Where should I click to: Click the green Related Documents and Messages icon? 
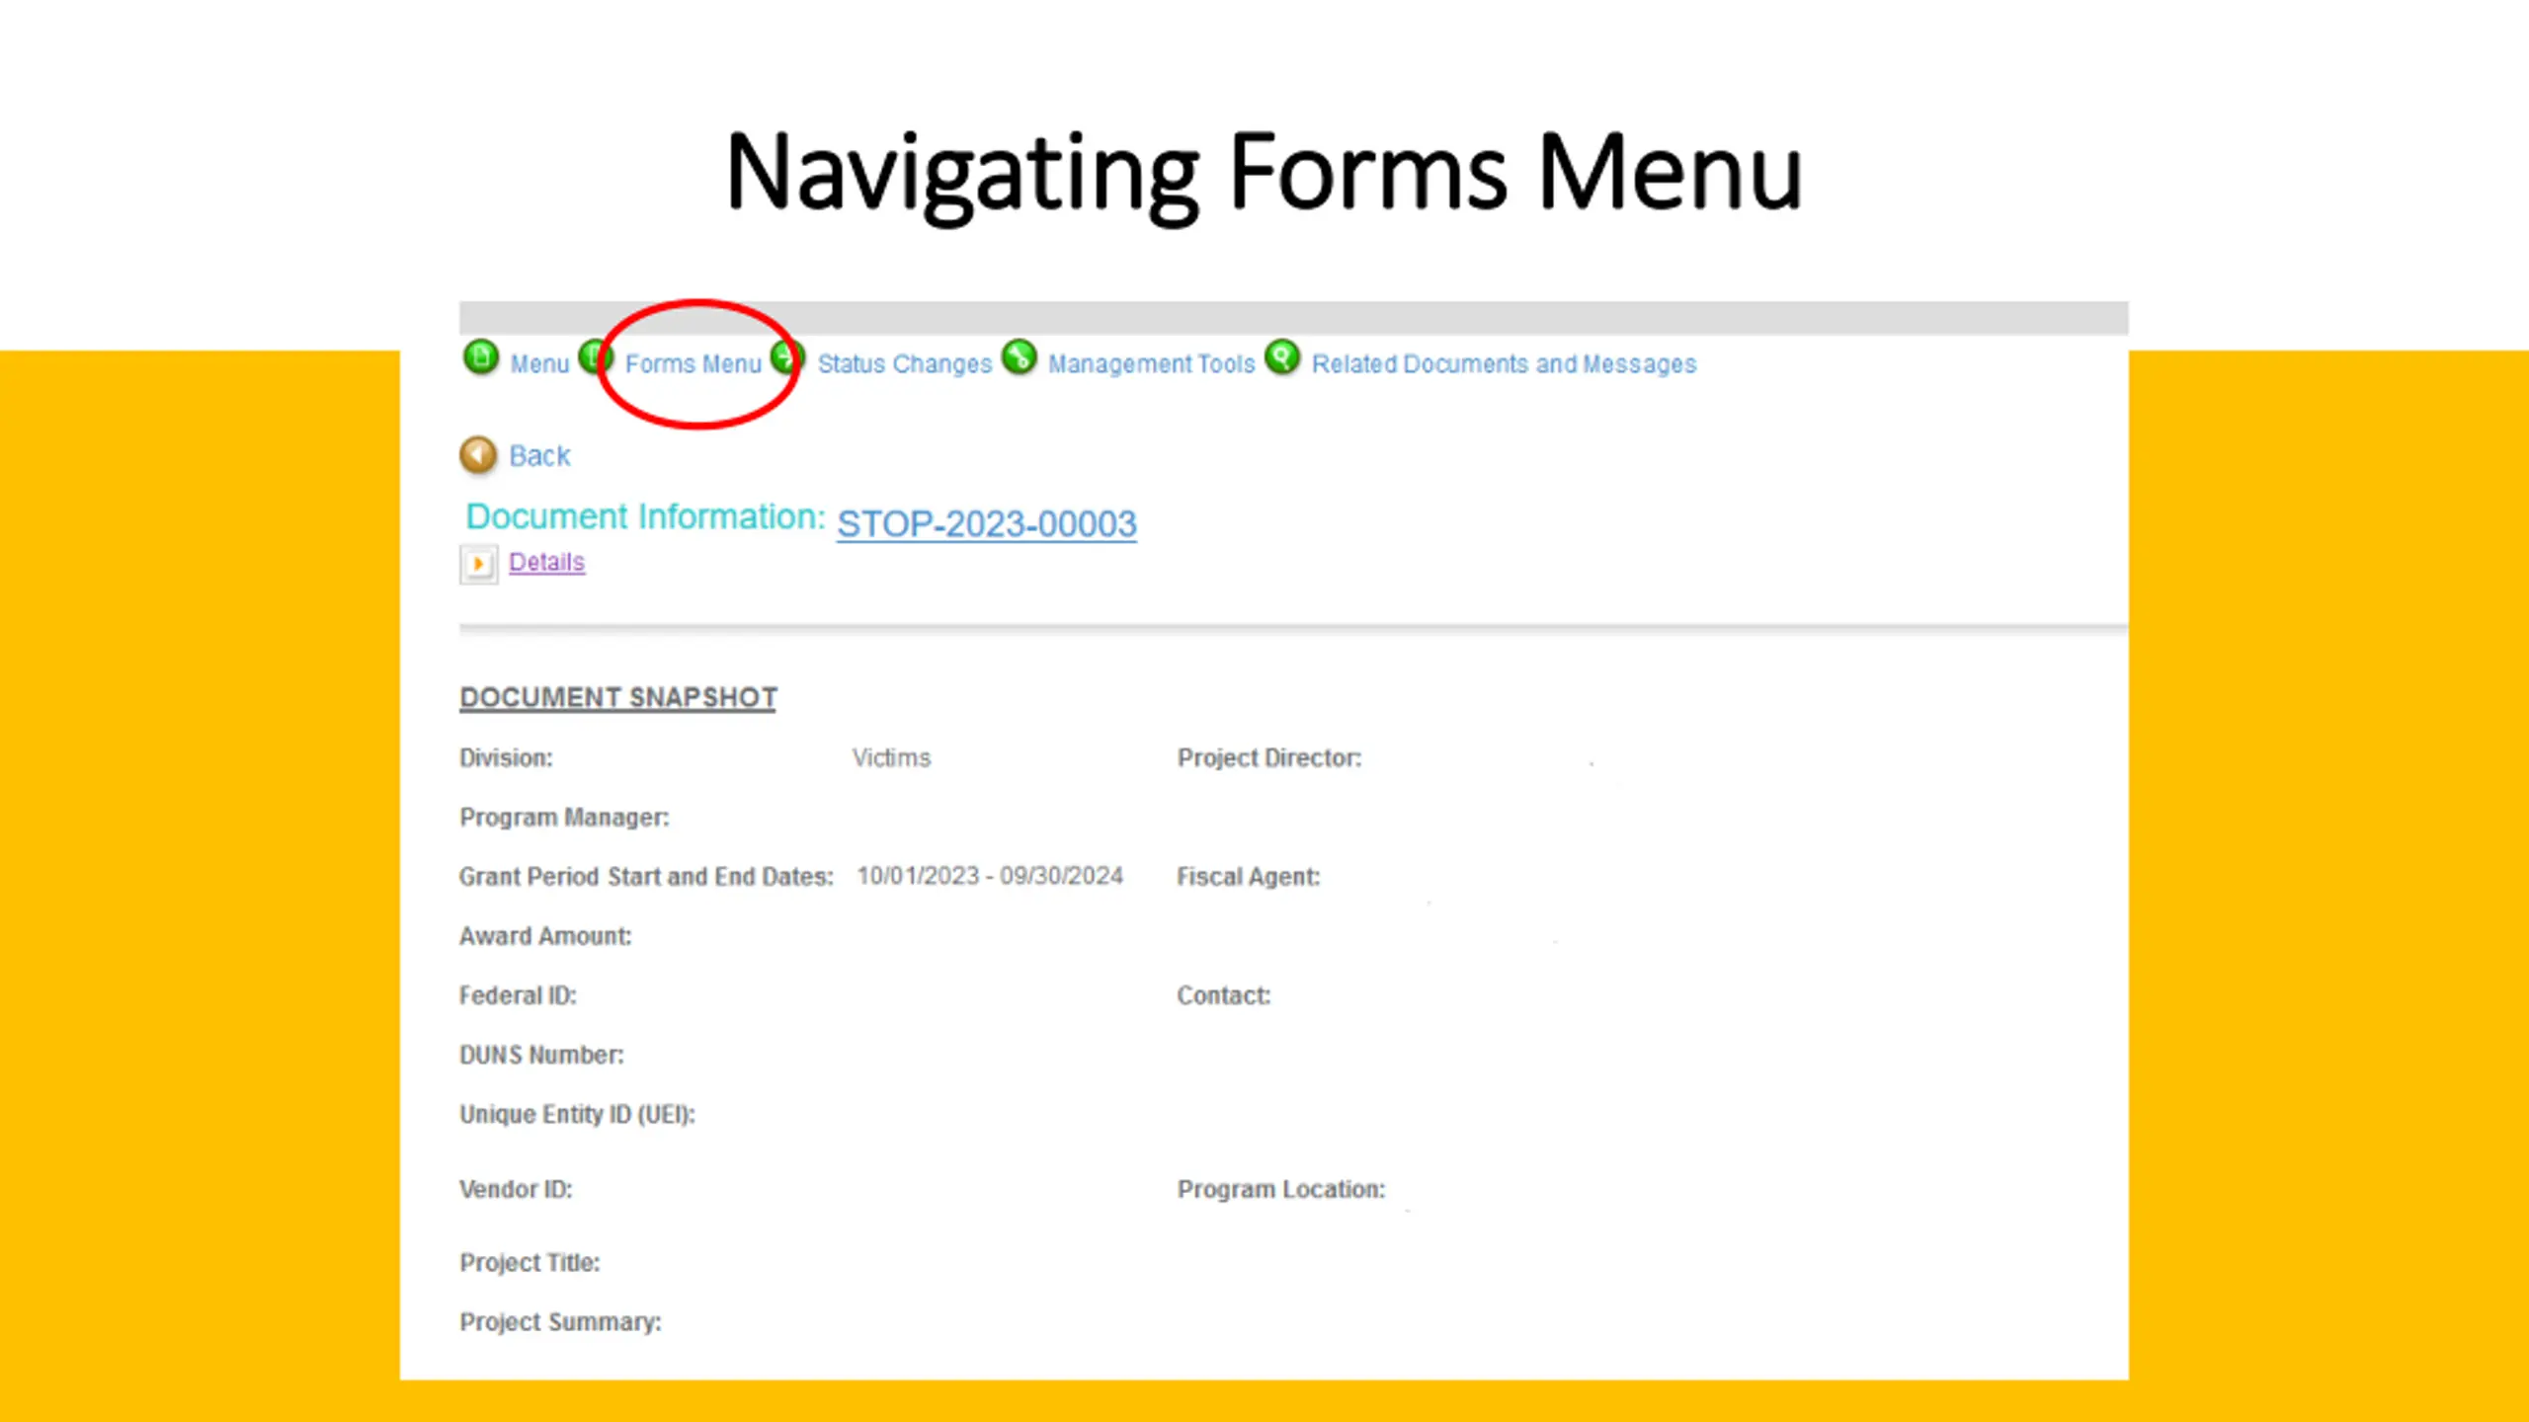click(x=1282, y=356)
